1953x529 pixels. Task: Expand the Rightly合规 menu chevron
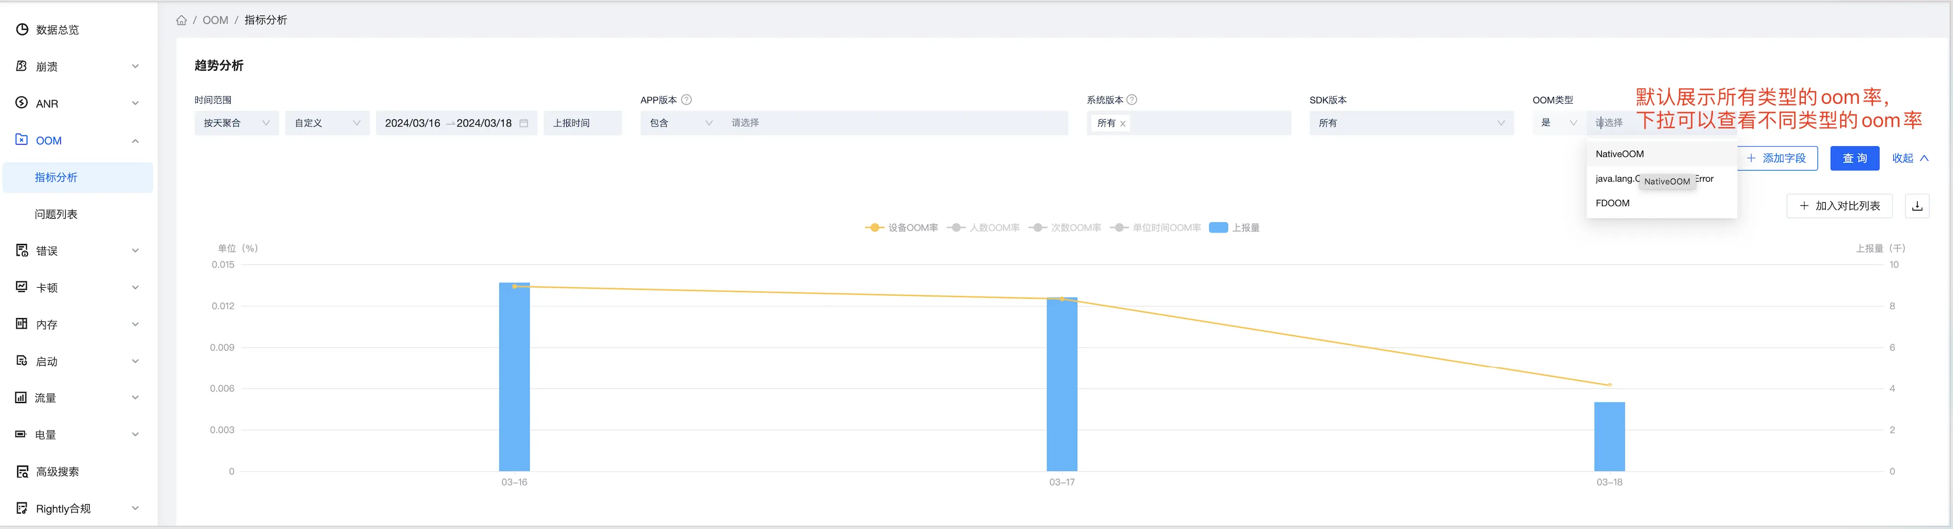click(x=135, y=508)
